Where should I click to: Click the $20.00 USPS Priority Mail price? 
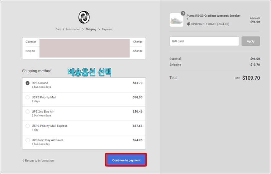pyautogui.click(x=138, y=98)
